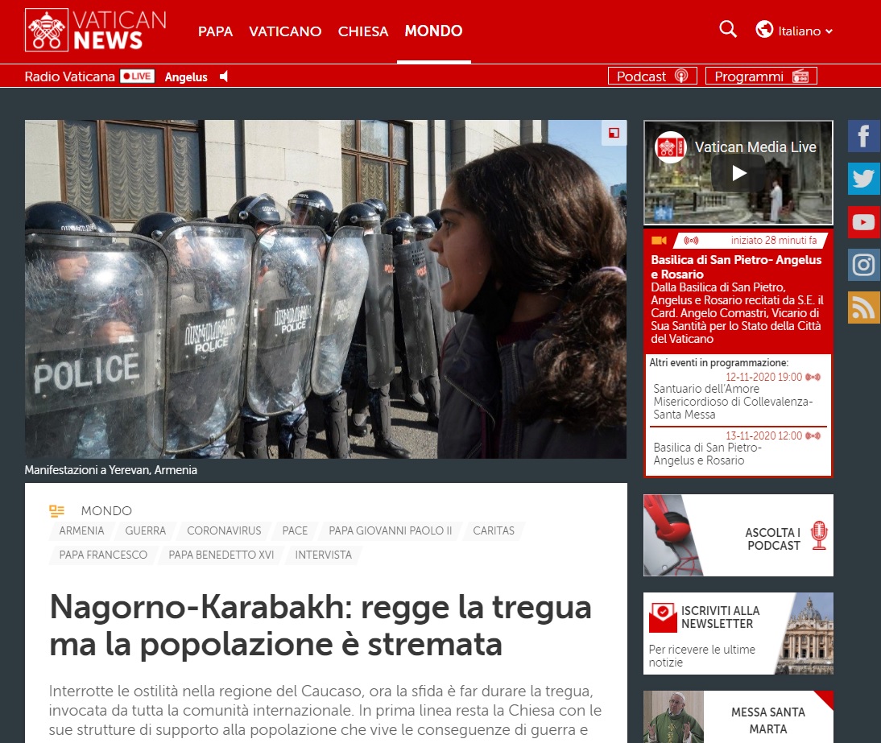Open the Facebook share icon
Viewport: 881px width, 743px height.
coord(863,136)
